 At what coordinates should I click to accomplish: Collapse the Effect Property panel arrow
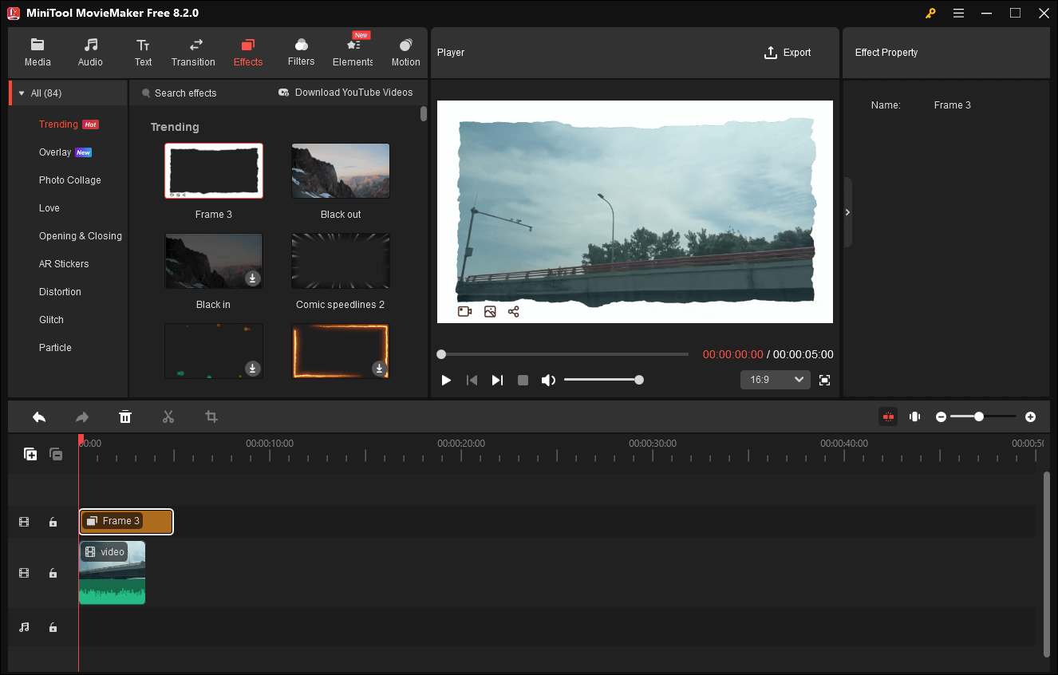click(x=847, y=212)
